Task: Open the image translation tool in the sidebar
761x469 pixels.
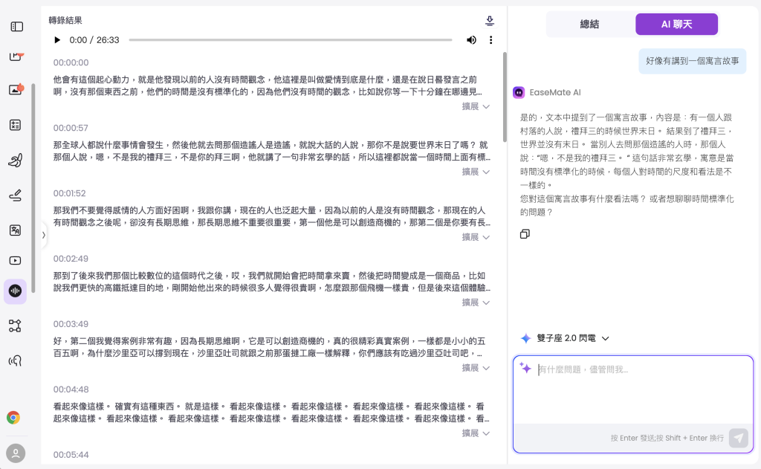Action: (x=15, y=230)
